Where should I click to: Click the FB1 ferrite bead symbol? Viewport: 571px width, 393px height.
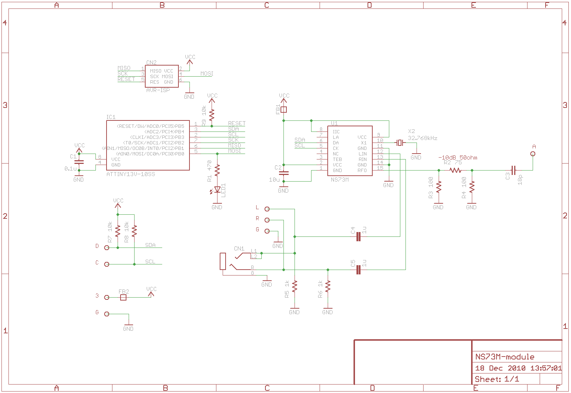click(x=283, y=109)
